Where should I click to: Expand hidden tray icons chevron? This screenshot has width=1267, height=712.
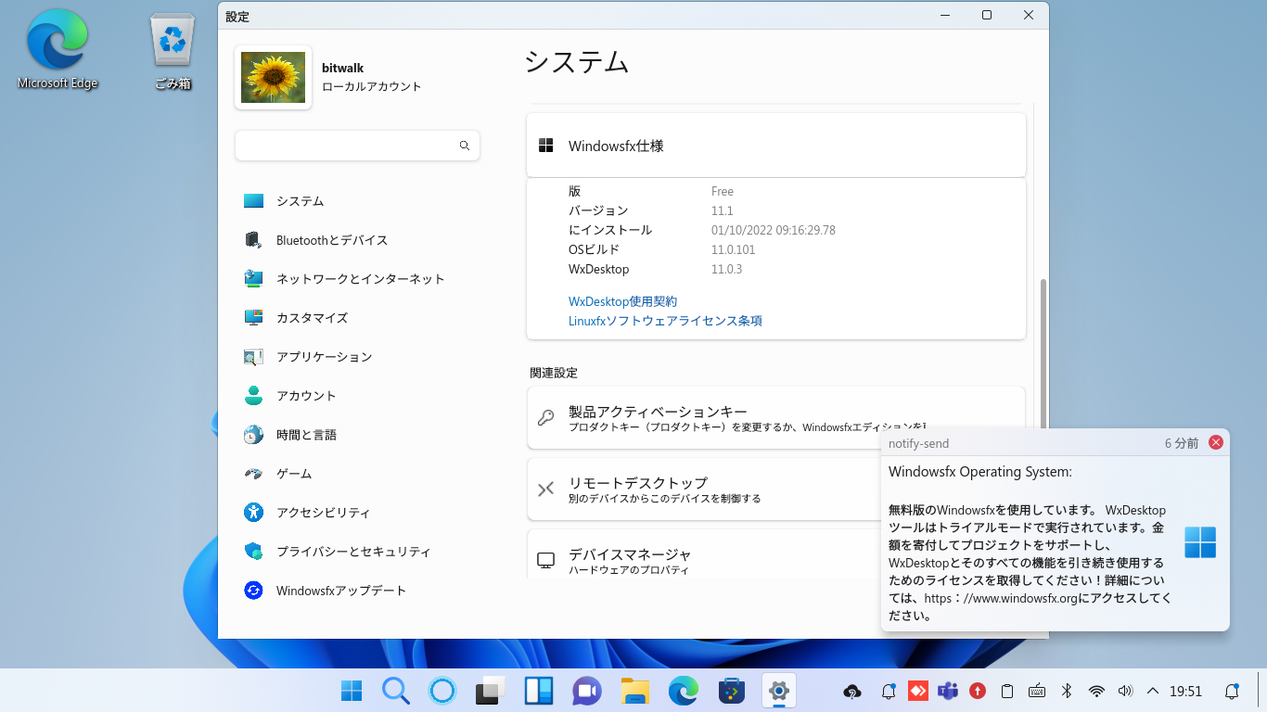click(x=1153, y=691)
